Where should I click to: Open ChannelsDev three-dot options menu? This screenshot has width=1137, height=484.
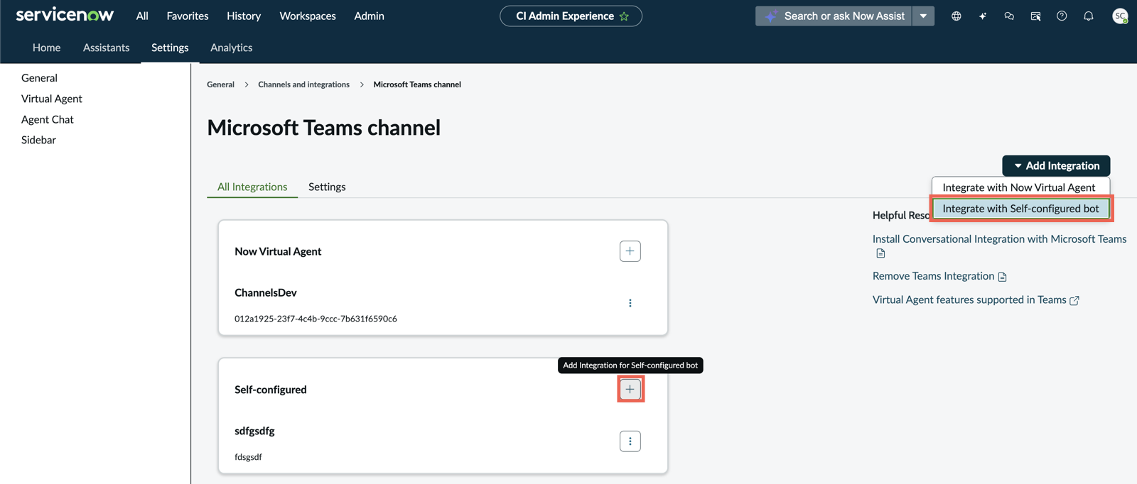pyautogui.click(x=630, y=303)
